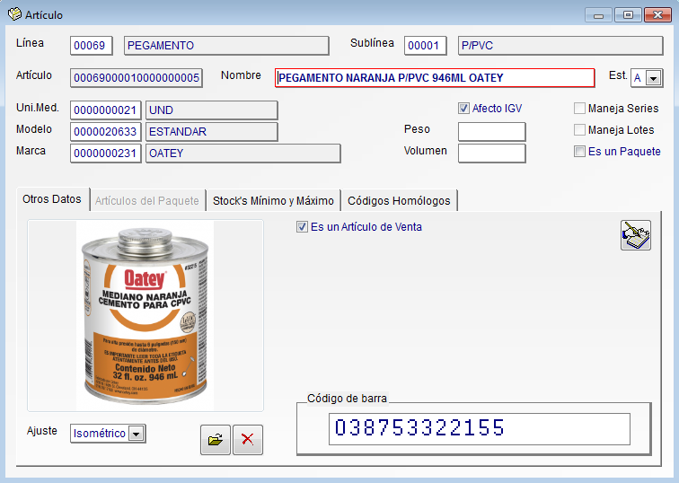Image resolution: width=679 pixels, height=483 pixels.
Task: Toggle Es un Artículo de Venta checkbox
Action: coord(302,227)
